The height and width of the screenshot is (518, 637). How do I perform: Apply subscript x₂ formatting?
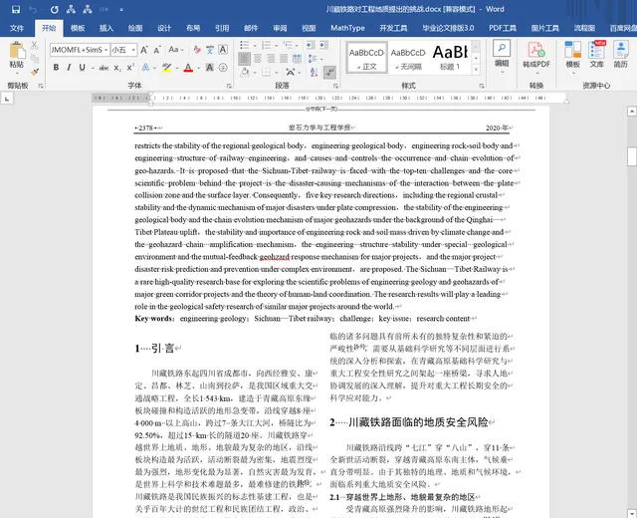(x=117, y=68)
